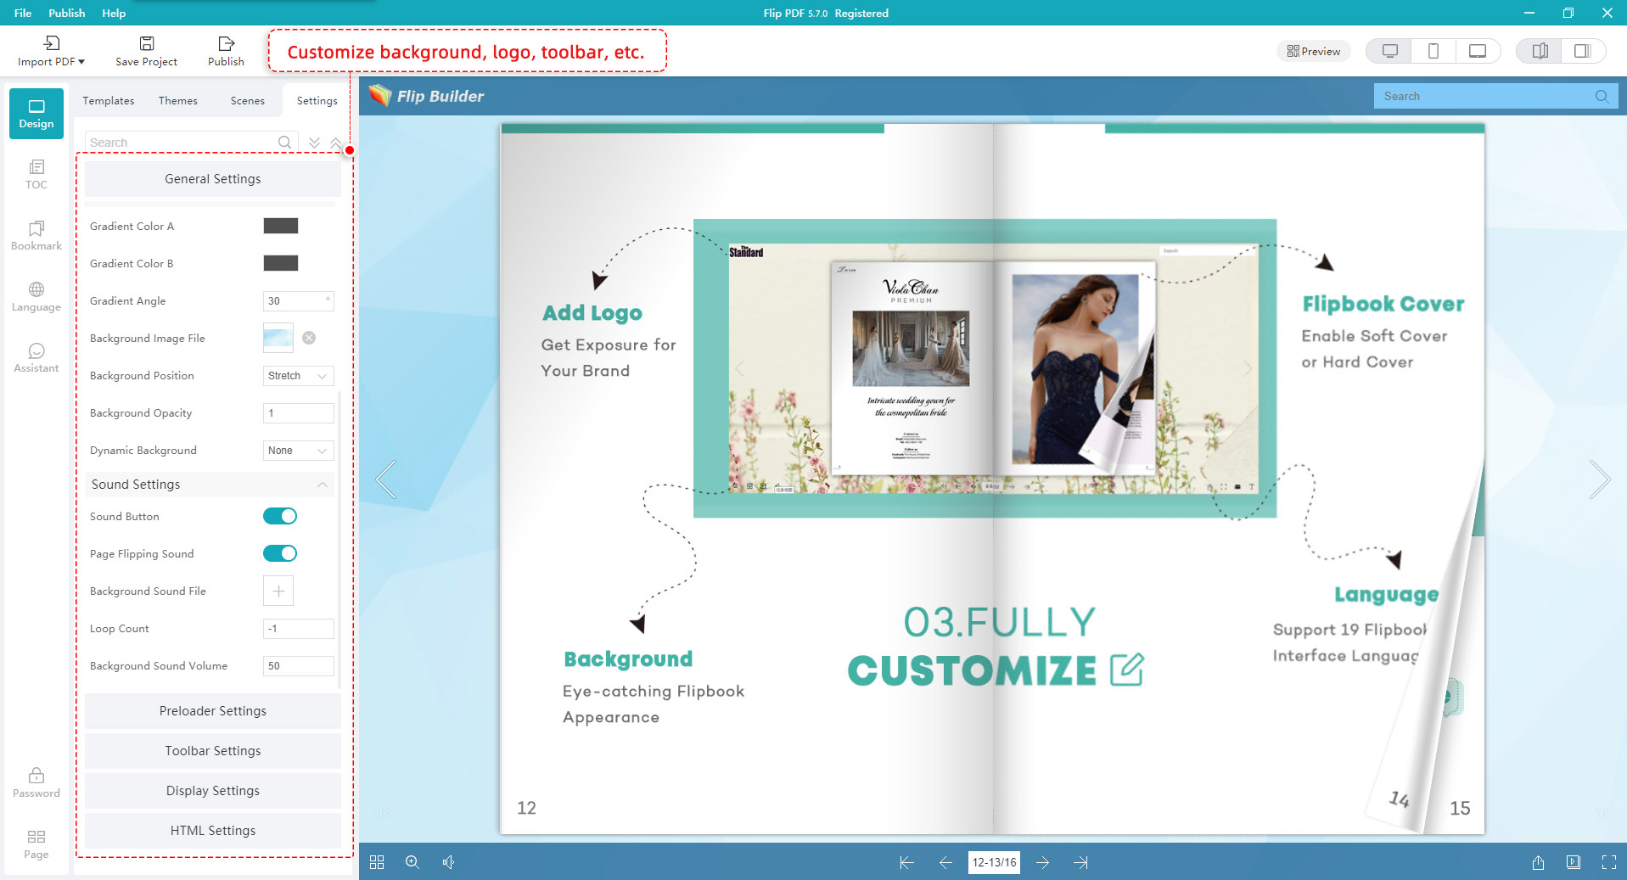Click the zoom-in magnifier in bottom toolbar

click(413, 861)
